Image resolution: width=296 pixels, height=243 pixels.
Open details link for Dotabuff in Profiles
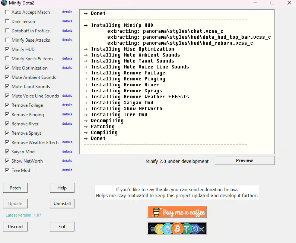67,31
